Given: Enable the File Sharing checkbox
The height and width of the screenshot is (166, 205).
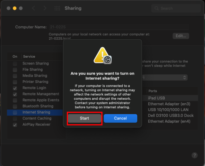Looking at the screenshot, I should (x=15, y=70).
